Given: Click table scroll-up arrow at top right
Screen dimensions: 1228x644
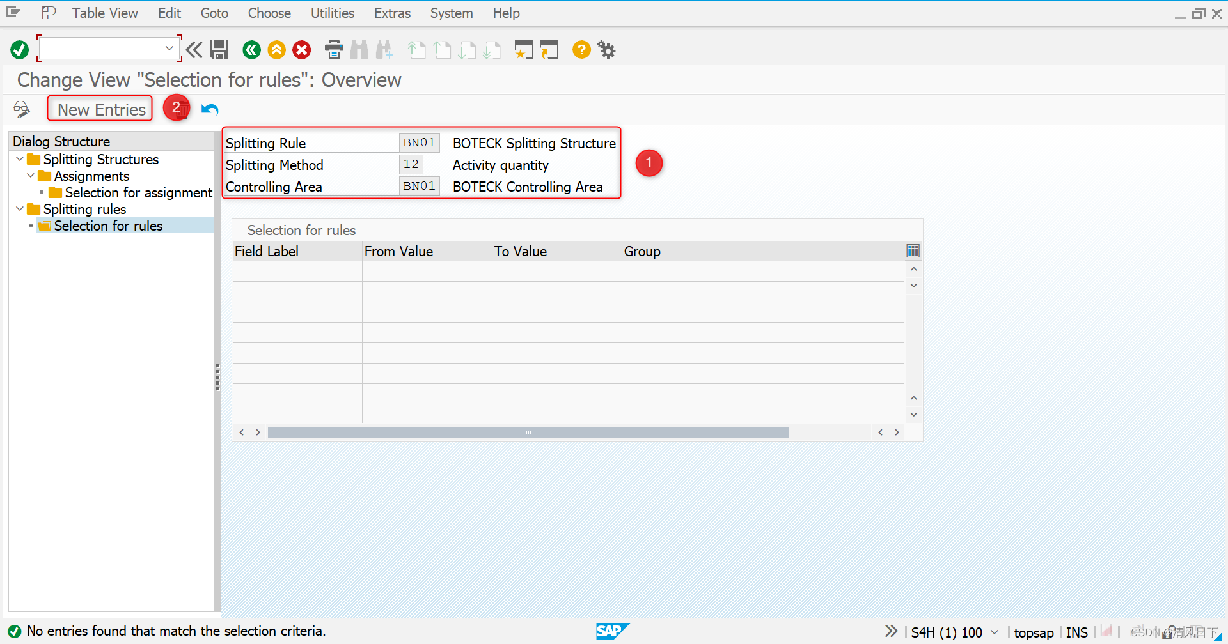Looking at the screenshot, I should point(913,269).
